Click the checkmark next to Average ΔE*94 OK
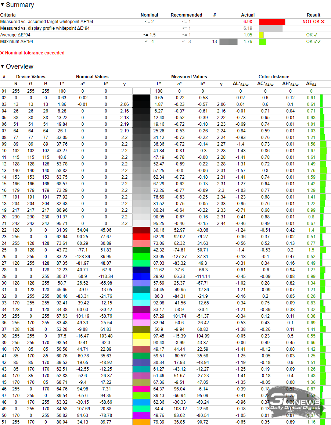 [316, 35]
